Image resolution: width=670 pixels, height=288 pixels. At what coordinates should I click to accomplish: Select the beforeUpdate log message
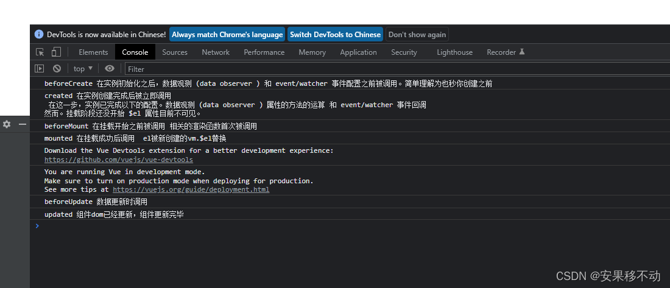click(96, 202)
